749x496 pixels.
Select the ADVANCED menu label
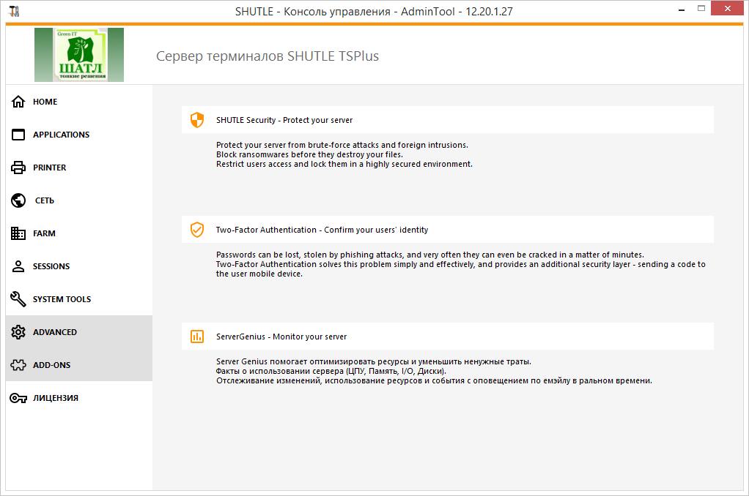(55, 332)
